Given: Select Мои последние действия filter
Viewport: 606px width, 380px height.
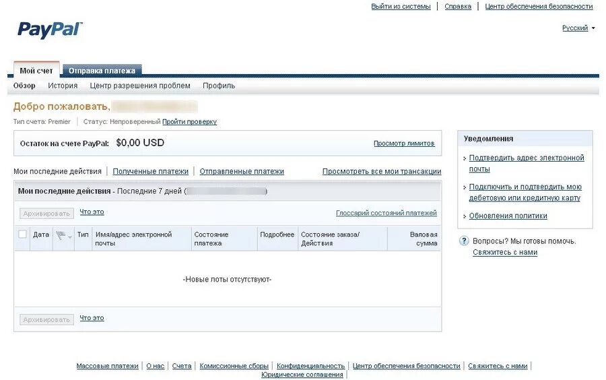Looking at the screenshot, I should [58, 171].
